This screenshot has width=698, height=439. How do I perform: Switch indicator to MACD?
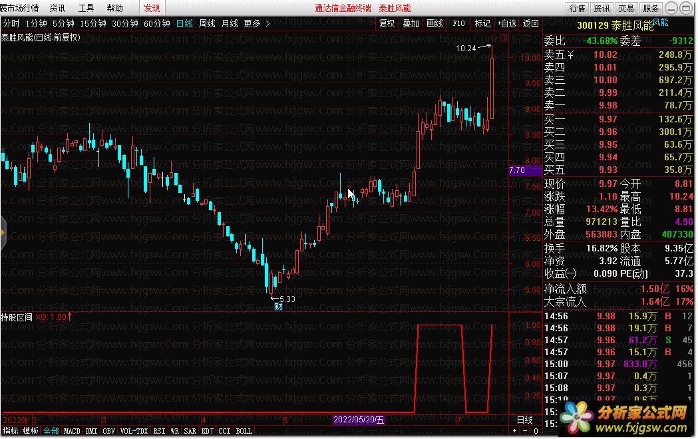(72, 430)
